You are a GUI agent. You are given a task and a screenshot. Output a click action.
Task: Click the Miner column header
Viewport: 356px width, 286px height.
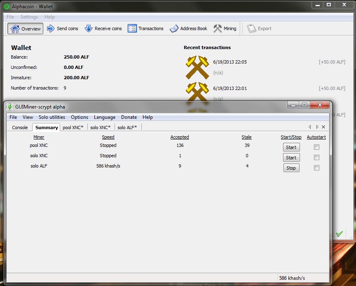click(39, 137)
